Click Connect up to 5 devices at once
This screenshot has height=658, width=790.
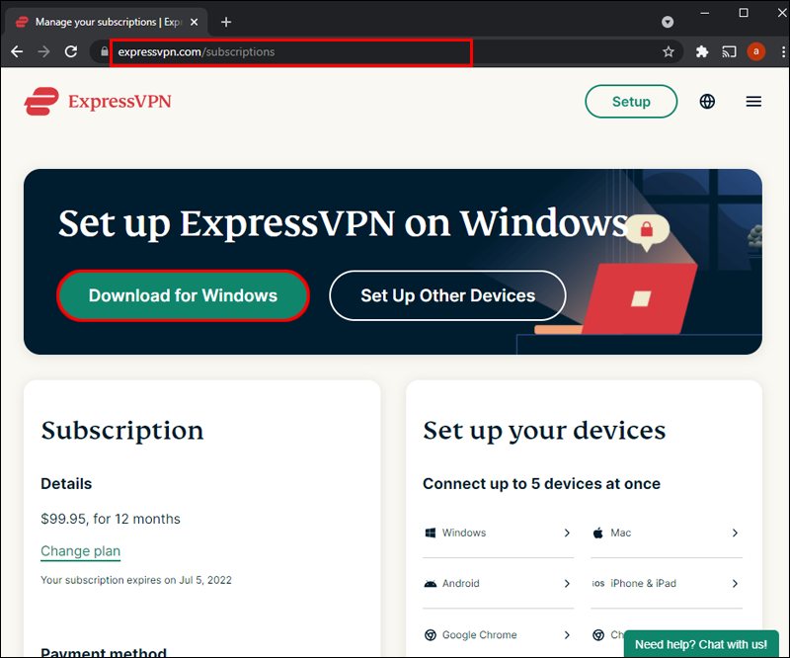pos(541,483)
